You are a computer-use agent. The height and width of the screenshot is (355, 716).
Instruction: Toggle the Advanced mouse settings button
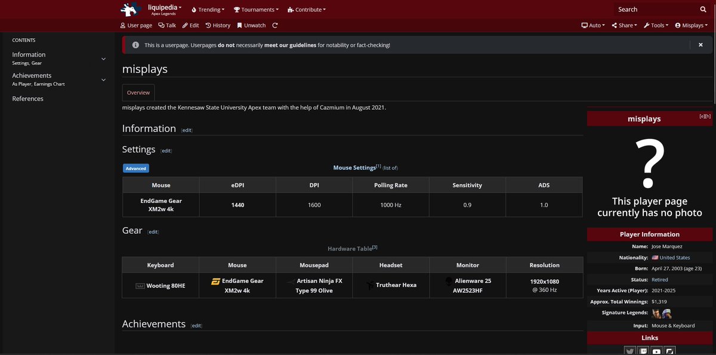point(135,168)
